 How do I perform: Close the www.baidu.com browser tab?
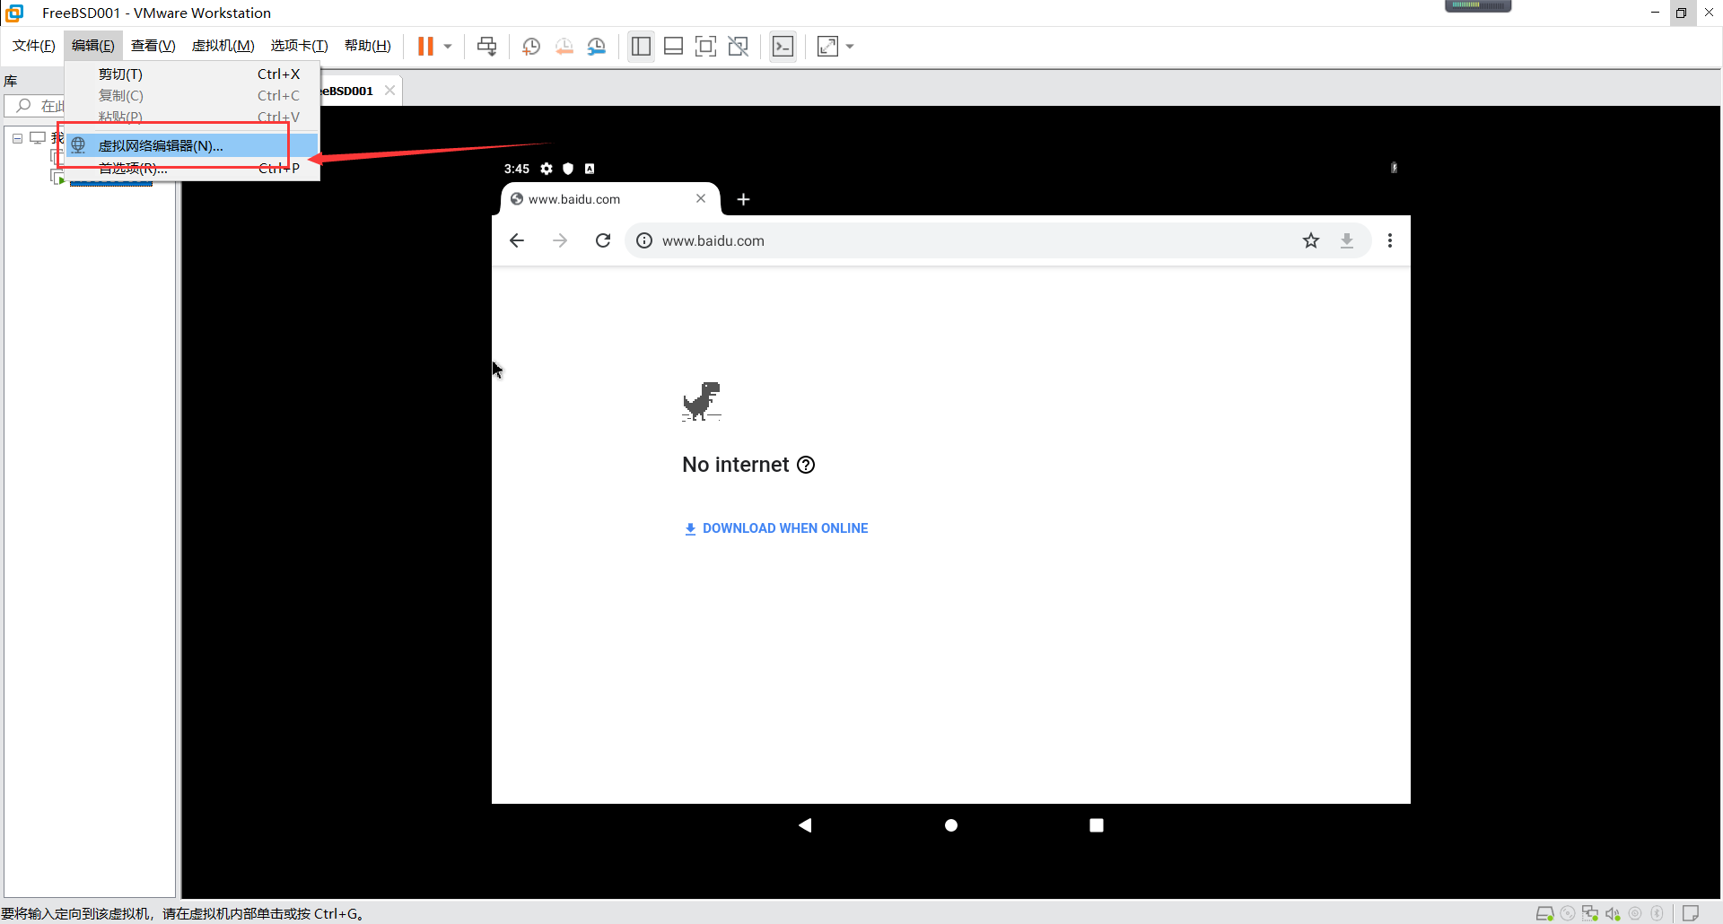pyautogui.click(x=701, y=198)
